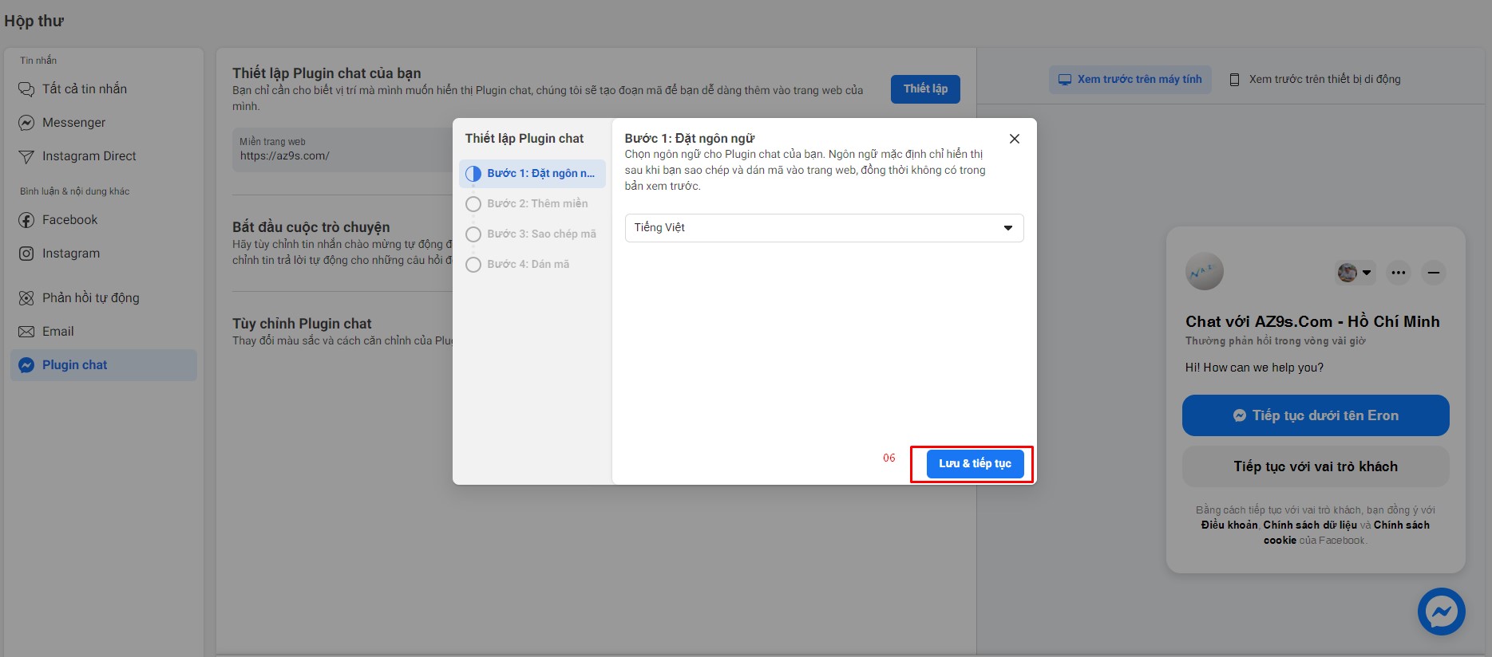Click the Miền trang web field
Viewport: 1492px width, 657px height.
point(343,150)
